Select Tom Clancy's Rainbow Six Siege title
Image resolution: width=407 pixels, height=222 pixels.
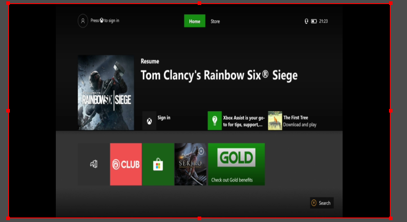[219, 76]
